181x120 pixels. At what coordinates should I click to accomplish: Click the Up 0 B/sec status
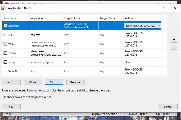(x=163, y=114)
